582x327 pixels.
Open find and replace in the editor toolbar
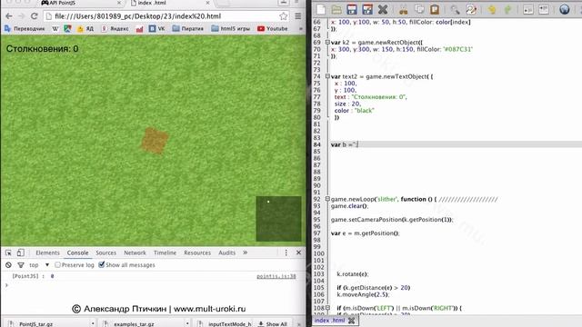[471, 9]
